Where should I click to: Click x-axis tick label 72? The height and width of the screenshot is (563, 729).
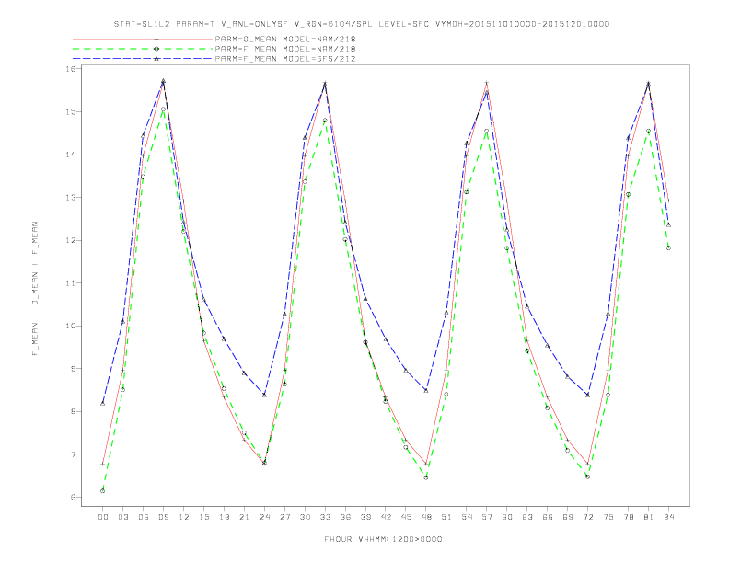587,517
